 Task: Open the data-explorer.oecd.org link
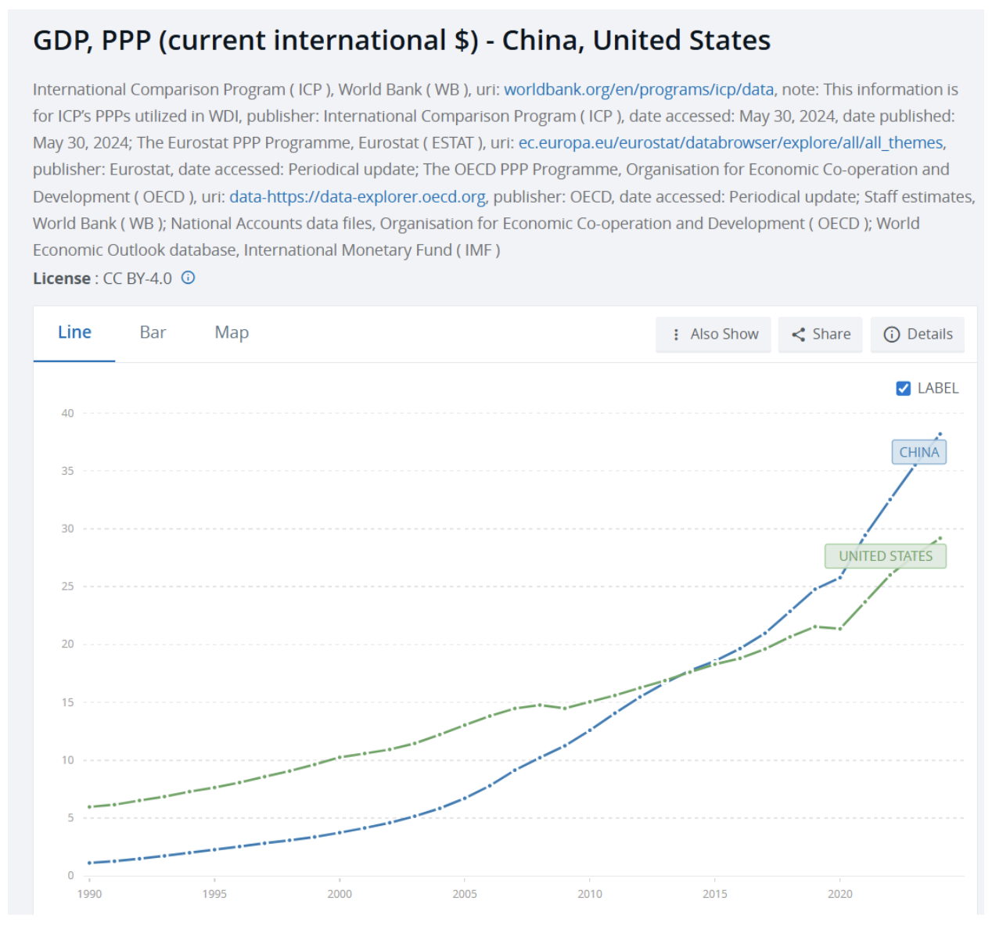pyautogui.click(x=357, y=196)
